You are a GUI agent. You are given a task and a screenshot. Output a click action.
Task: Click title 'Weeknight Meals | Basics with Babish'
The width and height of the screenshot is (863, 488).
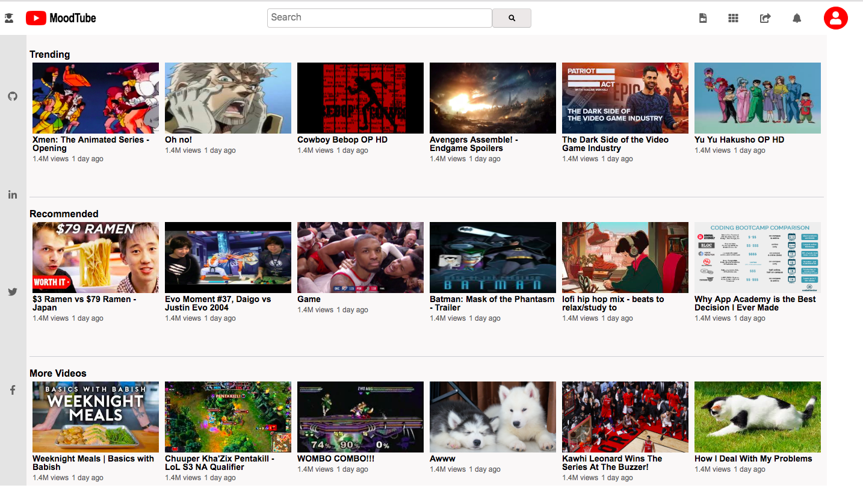click(93, 463)
